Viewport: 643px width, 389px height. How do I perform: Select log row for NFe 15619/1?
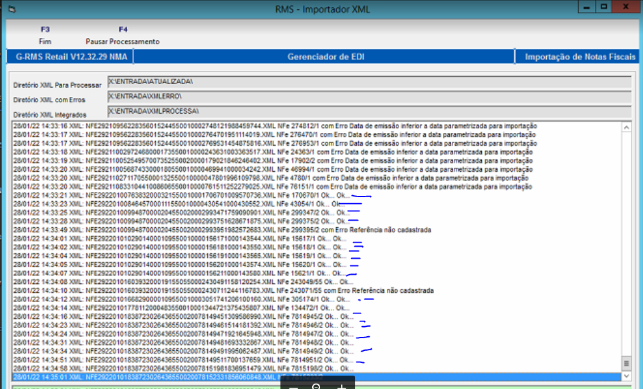[x=317, y=256]
